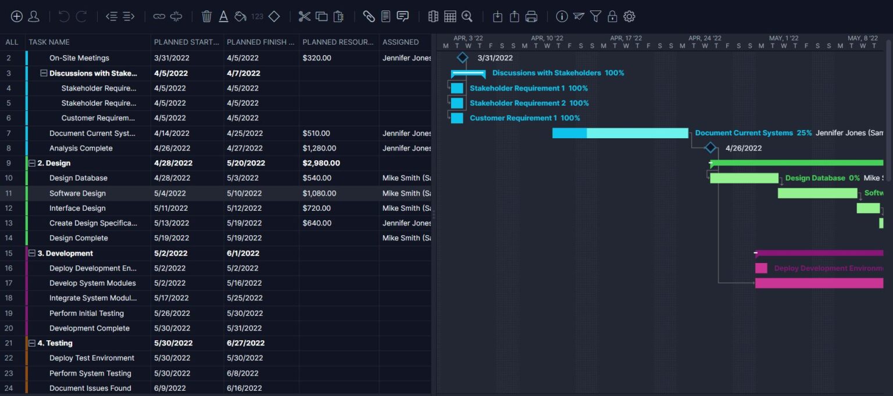Open the filter funnel icon

595,17
